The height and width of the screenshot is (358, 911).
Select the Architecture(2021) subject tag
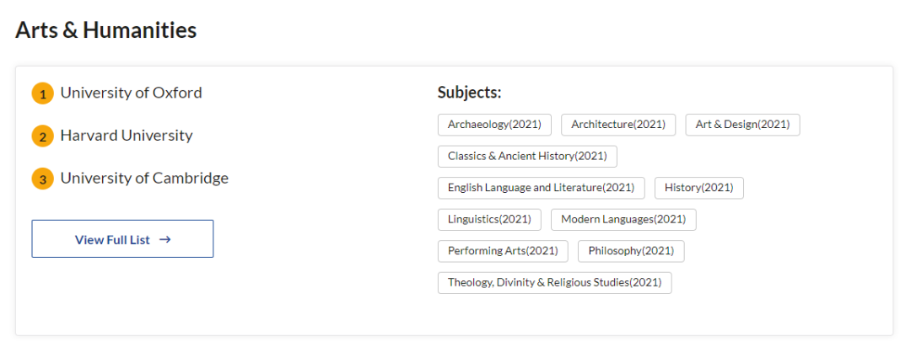618,125
